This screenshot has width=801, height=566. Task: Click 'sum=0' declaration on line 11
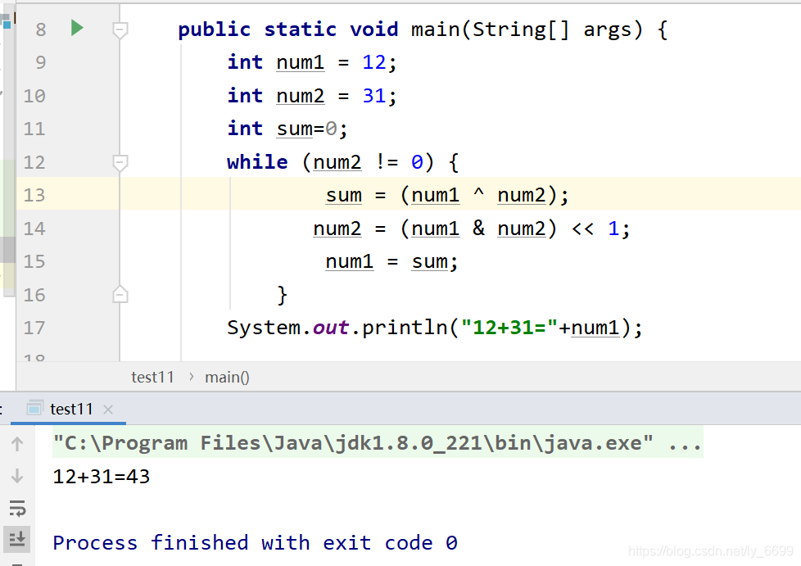pyautogui.click(x=306, y=129)
